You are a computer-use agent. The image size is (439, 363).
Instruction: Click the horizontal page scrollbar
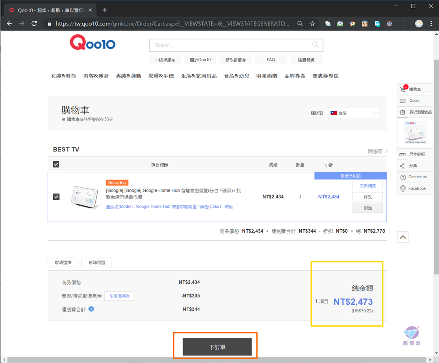pyautogui.click(x=216, y=360)
